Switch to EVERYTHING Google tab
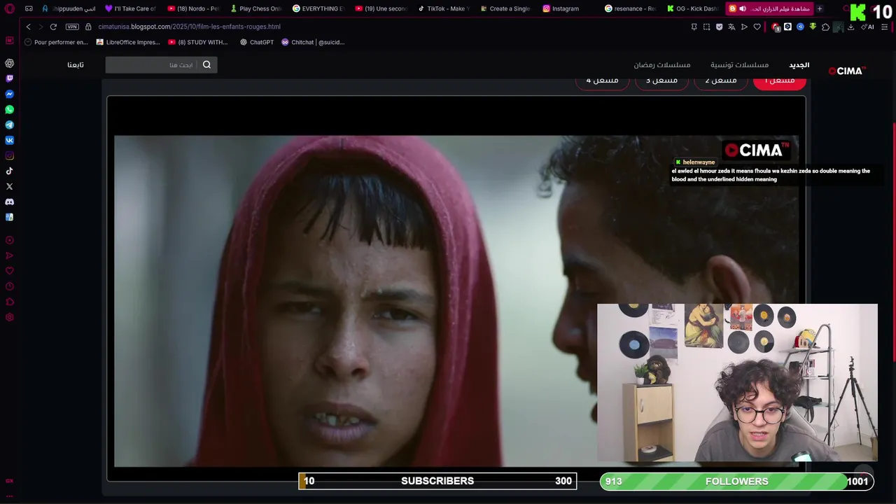The height and width of the screenshot is (504, 896). click(x=318, y=8)
